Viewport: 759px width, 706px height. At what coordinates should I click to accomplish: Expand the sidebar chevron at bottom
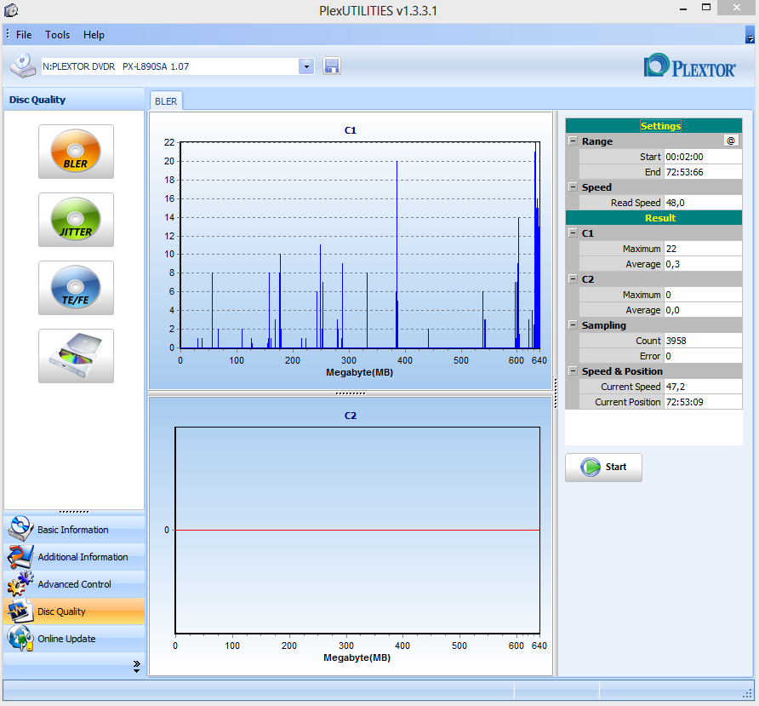136,666
